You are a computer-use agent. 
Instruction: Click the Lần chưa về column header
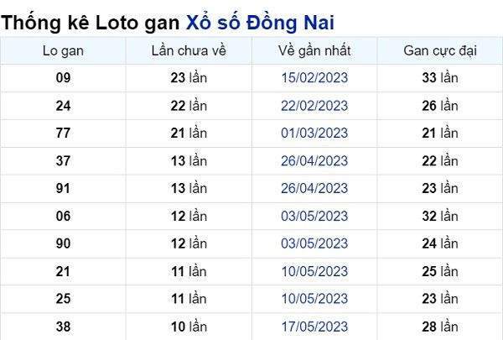click(x=189, y=50)
